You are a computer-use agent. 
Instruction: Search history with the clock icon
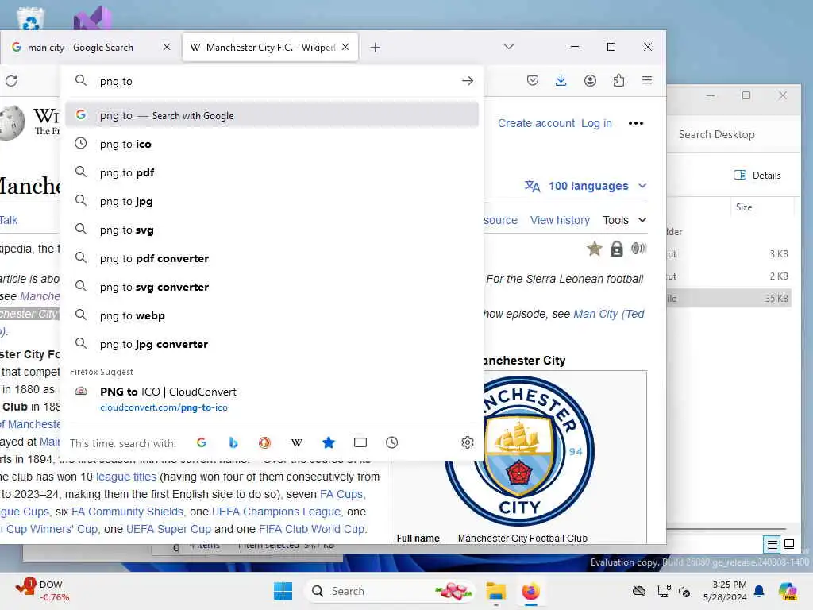point(392,442)
